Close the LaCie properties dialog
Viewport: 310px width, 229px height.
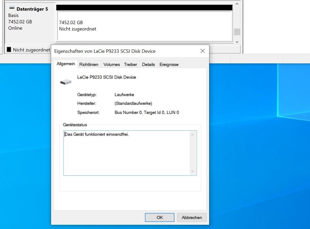[x=203, y=51]
